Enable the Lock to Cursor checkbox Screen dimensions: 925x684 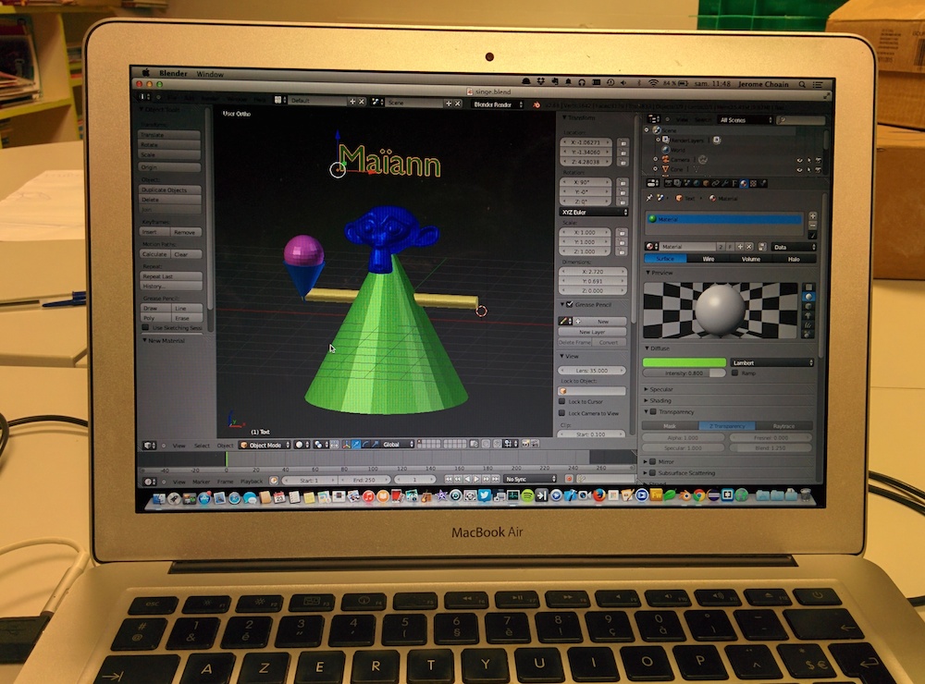click(x=562, y=402)
